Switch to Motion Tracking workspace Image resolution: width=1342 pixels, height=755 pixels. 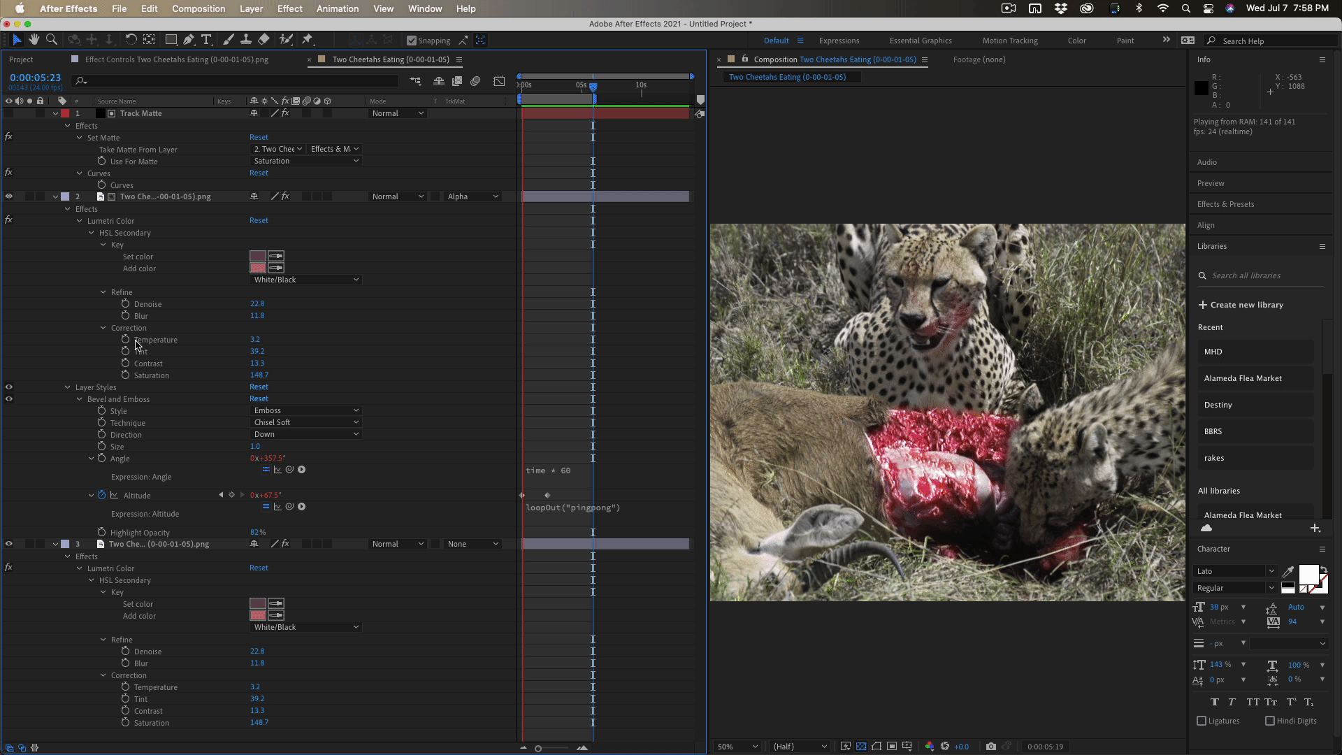click(x=1009, y=41)
